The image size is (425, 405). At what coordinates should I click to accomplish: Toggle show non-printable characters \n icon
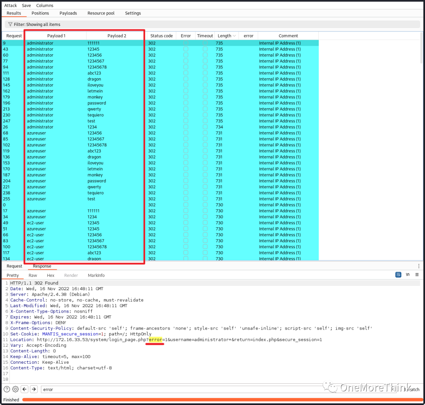pyautogui.click(x=408, y=275)
